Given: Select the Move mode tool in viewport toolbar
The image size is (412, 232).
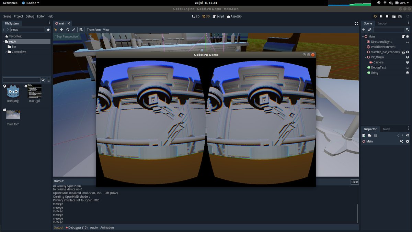Looking at the screenshot, I should point(61,30).
